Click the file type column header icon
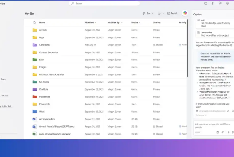This screenshot has height=157, width=234. point(34,22)
